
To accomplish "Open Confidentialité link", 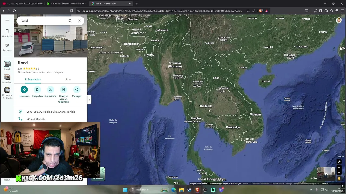I will coord(278,183).
